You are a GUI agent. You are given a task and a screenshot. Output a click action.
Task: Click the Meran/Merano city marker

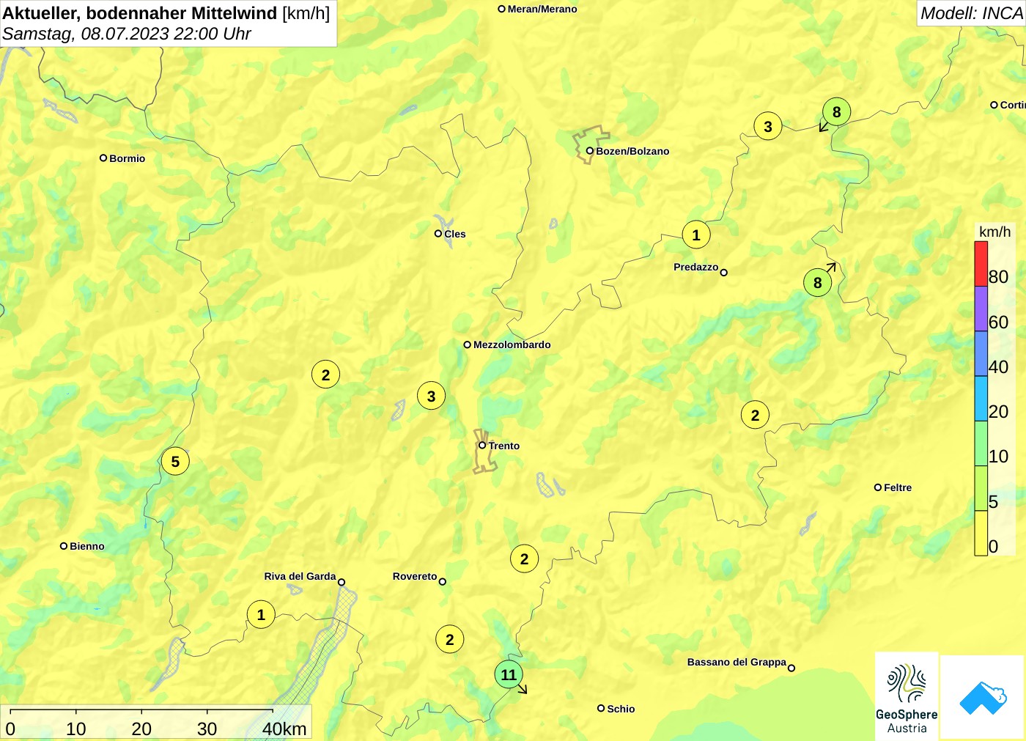502,9
